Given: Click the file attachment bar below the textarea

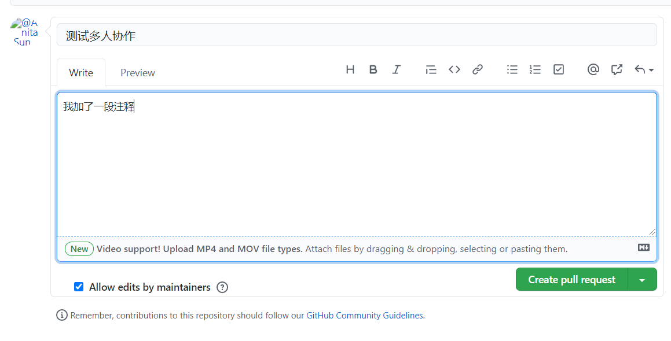Looking at the screenshot, I should click(357, 249).
